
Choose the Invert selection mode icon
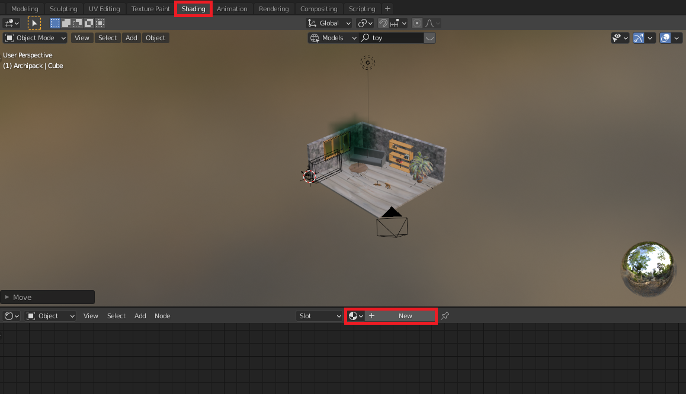coord(89,23)
